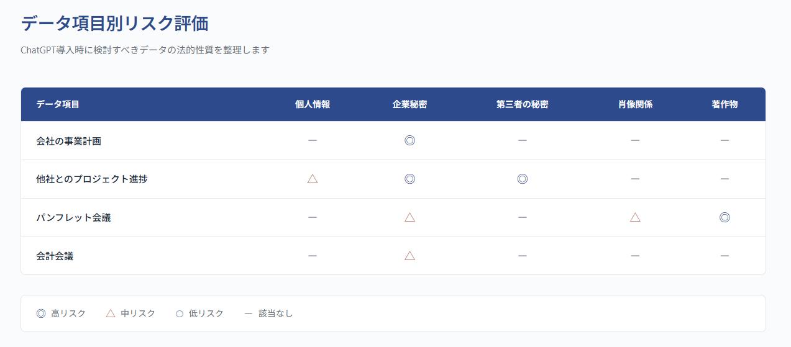Click high-risk icon for パンフレット会議 著作物

click(x=725, y=217)
